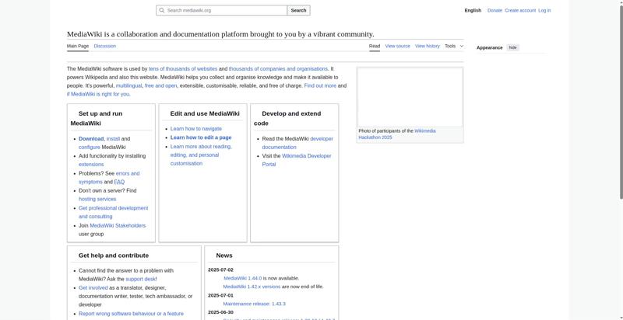This screenshot has height=320, width=623.
Task: Select the Main Page tab
Action: (78, 46)
